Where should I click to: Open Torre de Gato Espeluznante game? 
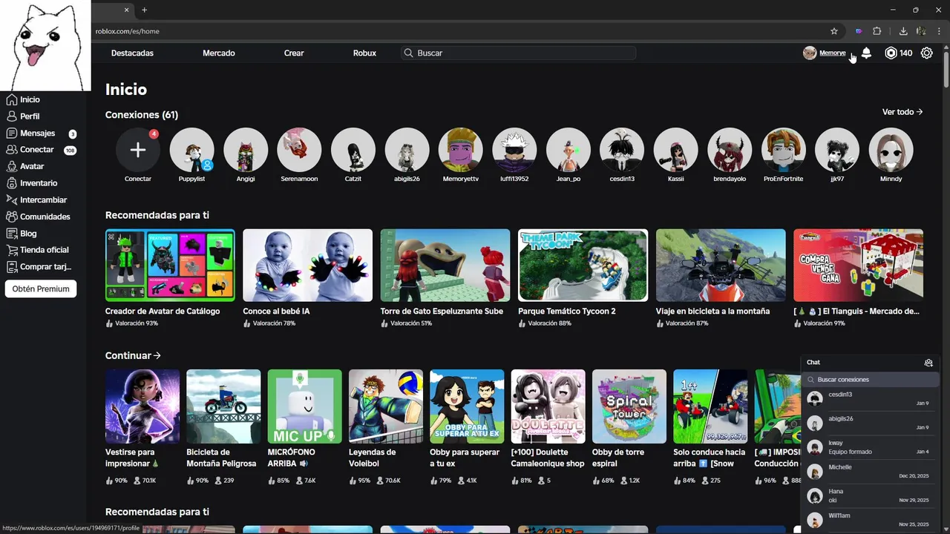(445, 265)
